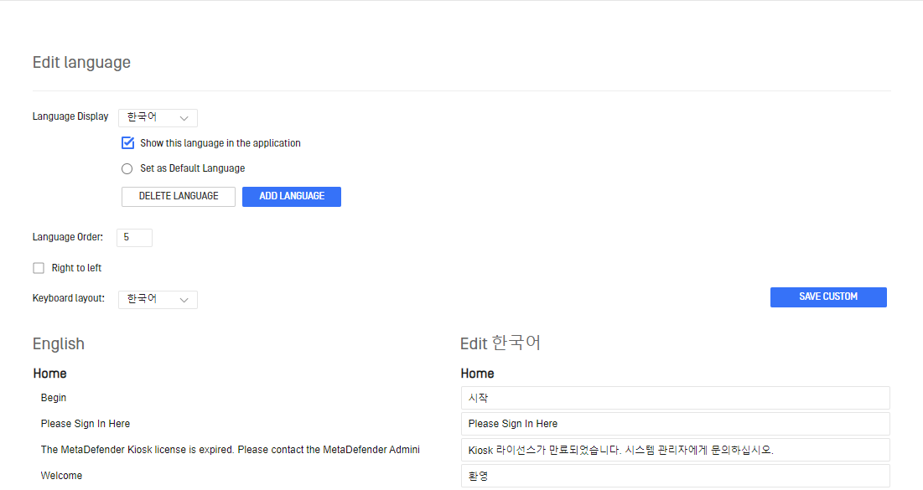The height and width of the screenshot is (490, 923).
Task: Click the ADD LANGUAGE button
Action: coord(292,197)
